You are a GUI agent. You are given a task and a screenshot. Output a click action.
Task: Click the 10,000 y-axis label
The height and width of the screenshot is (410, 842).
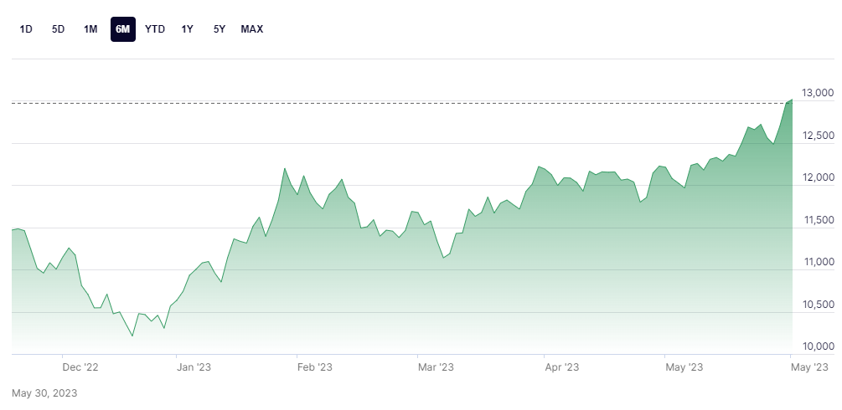click(818, 346)
